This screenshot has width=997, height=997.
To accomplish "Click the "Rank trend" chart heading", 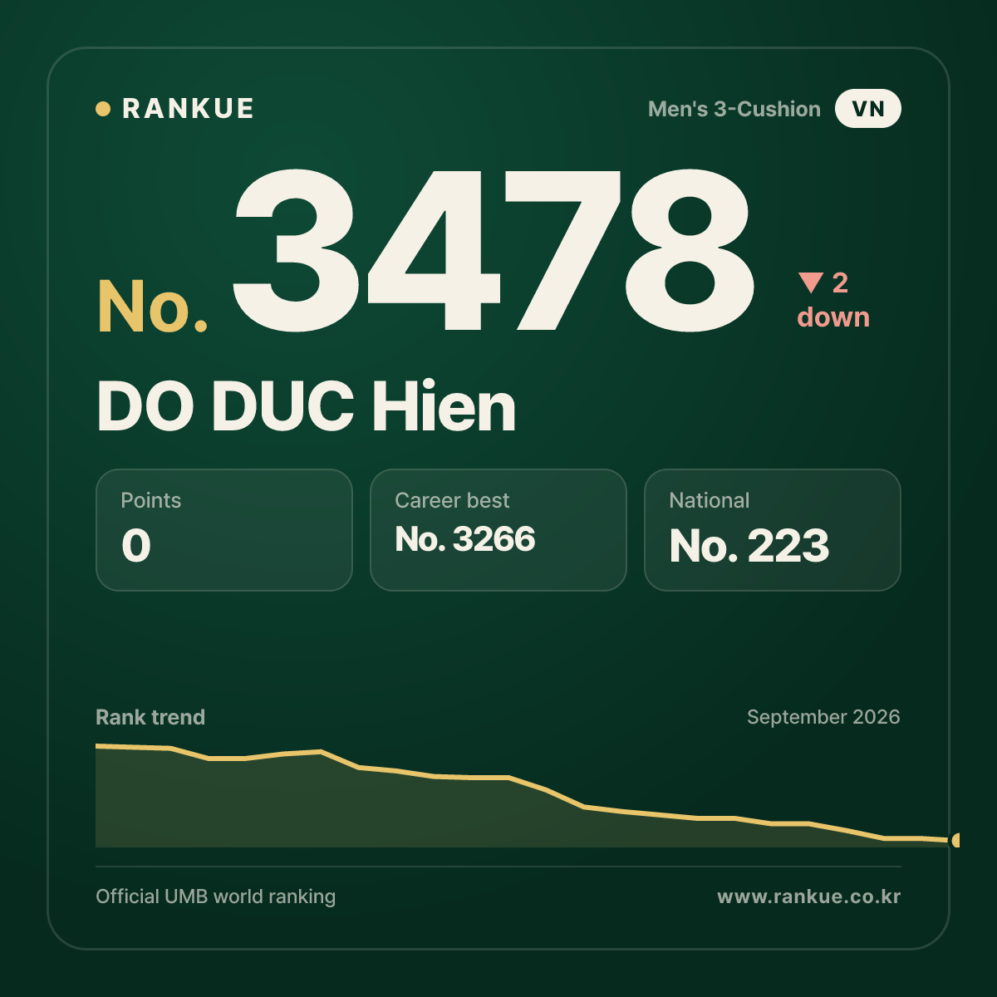I will tap(150, 717).
